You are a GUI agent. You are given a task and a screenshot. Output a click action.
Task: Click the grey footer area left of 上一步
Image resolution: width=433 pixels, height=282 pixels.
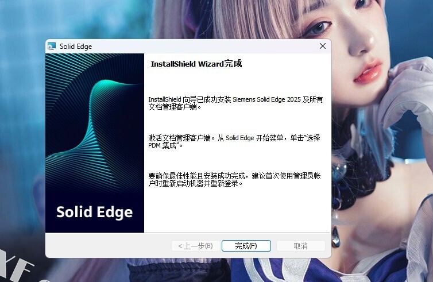(108, 246)
